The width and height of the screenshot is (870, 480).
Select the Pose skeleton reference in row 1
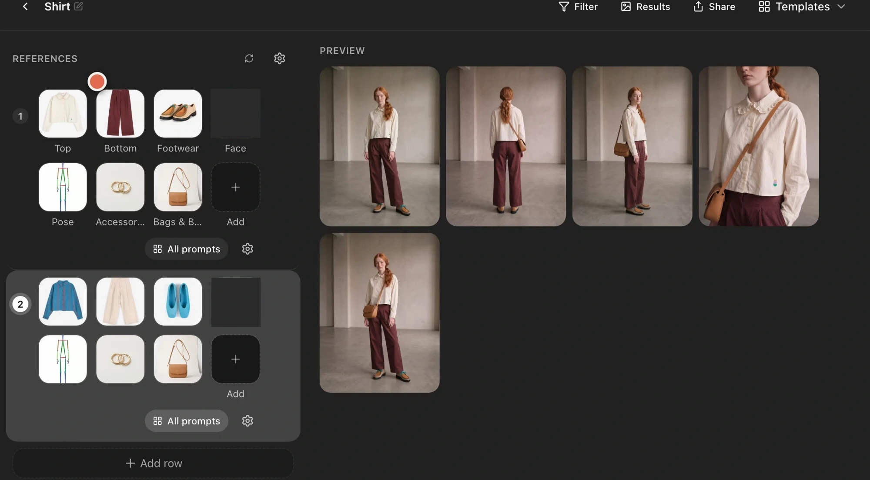[63, 187]
